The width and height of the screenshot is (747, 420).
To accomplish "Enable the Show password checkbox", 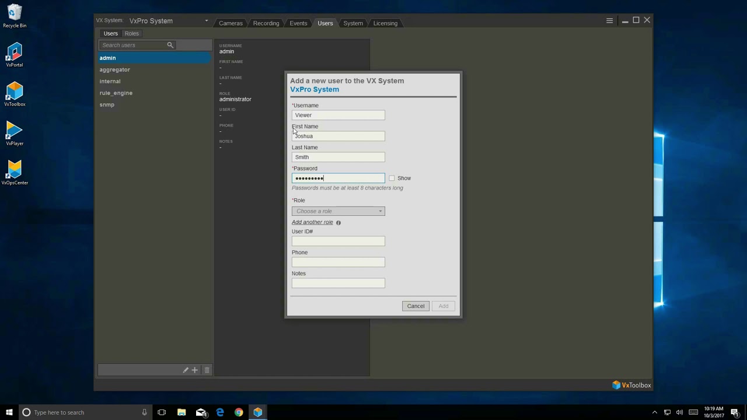I will (x=392, y=178).
